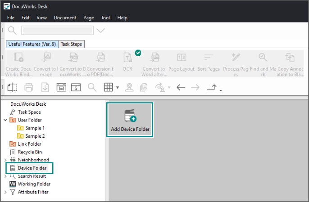Collapse the User Folder tree node
309x202 pixels.
point(5,120)
